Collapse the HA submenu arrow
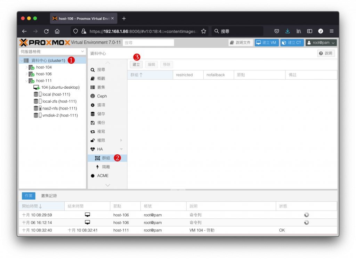 121,149
